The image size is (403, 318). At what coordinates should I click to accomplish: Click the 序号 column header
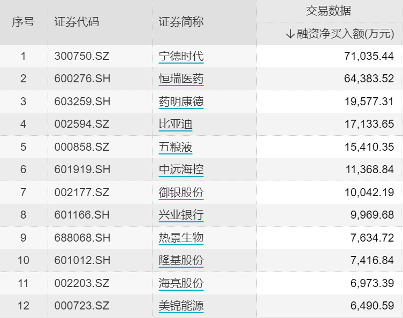point(23,22)
